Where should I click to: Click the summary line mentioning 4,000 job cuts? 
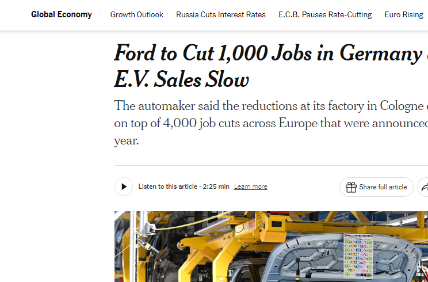tap(270, 123)
